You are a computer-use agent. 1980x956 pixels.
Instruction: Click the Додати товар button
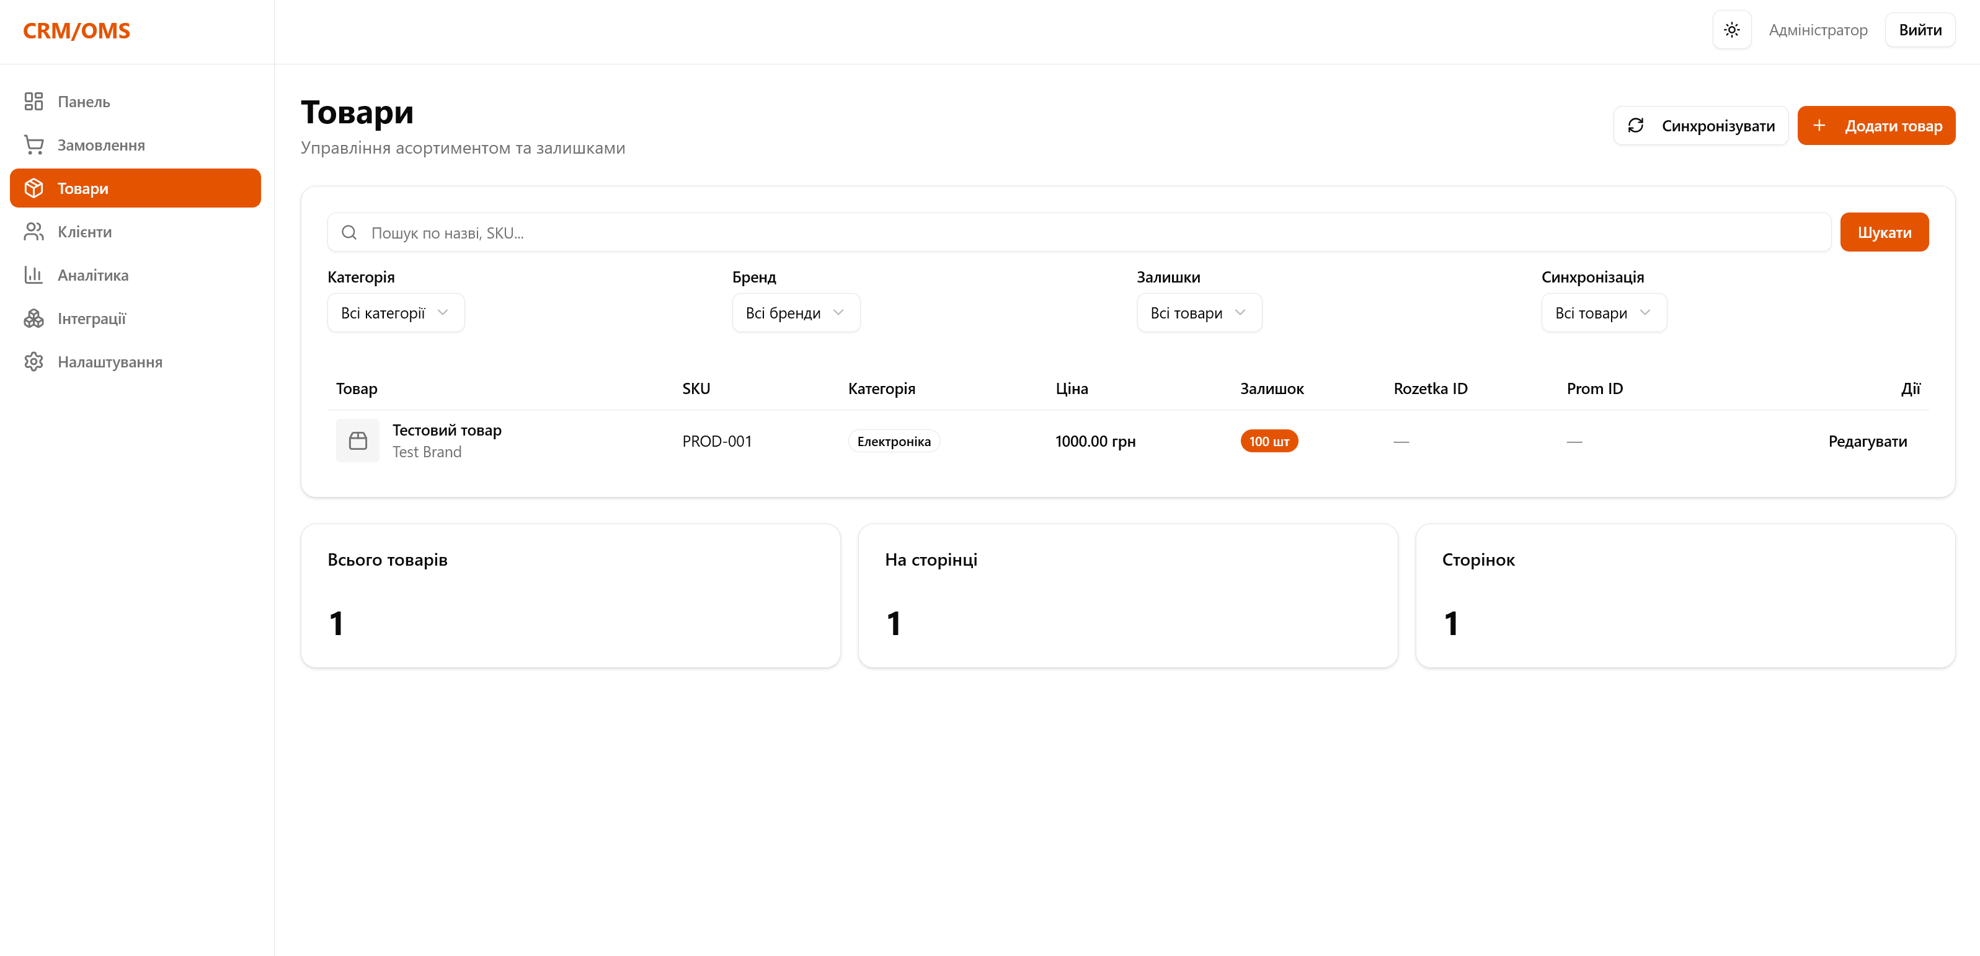[x=1875, y=125]
